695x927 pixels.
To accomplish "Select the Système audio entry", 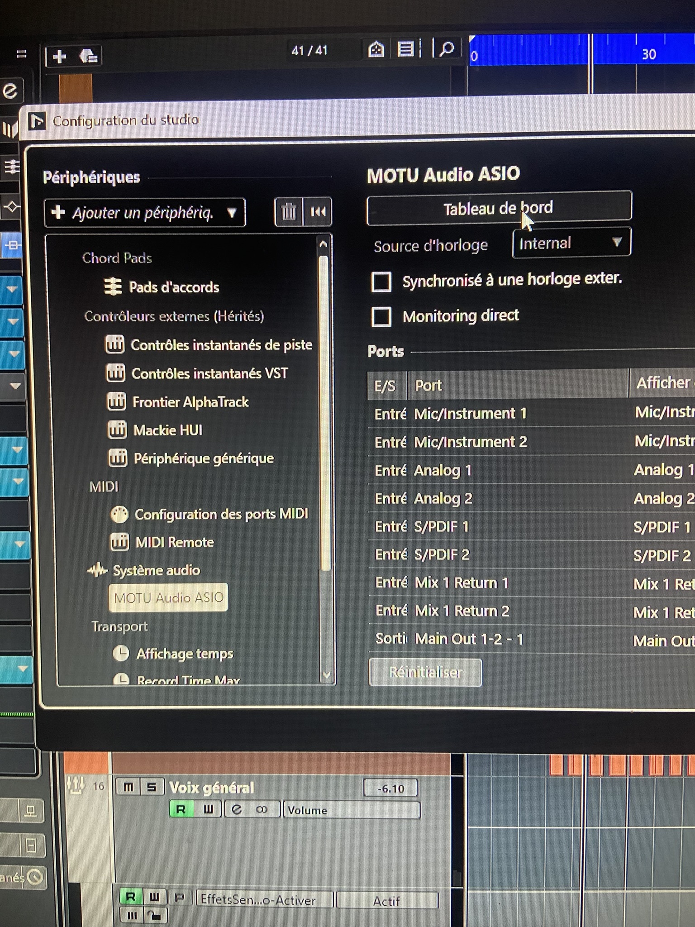I will point(156,570).
